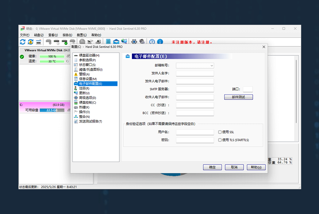
Task: Select 警报(A) in the config tree
Action: point(84,74)
